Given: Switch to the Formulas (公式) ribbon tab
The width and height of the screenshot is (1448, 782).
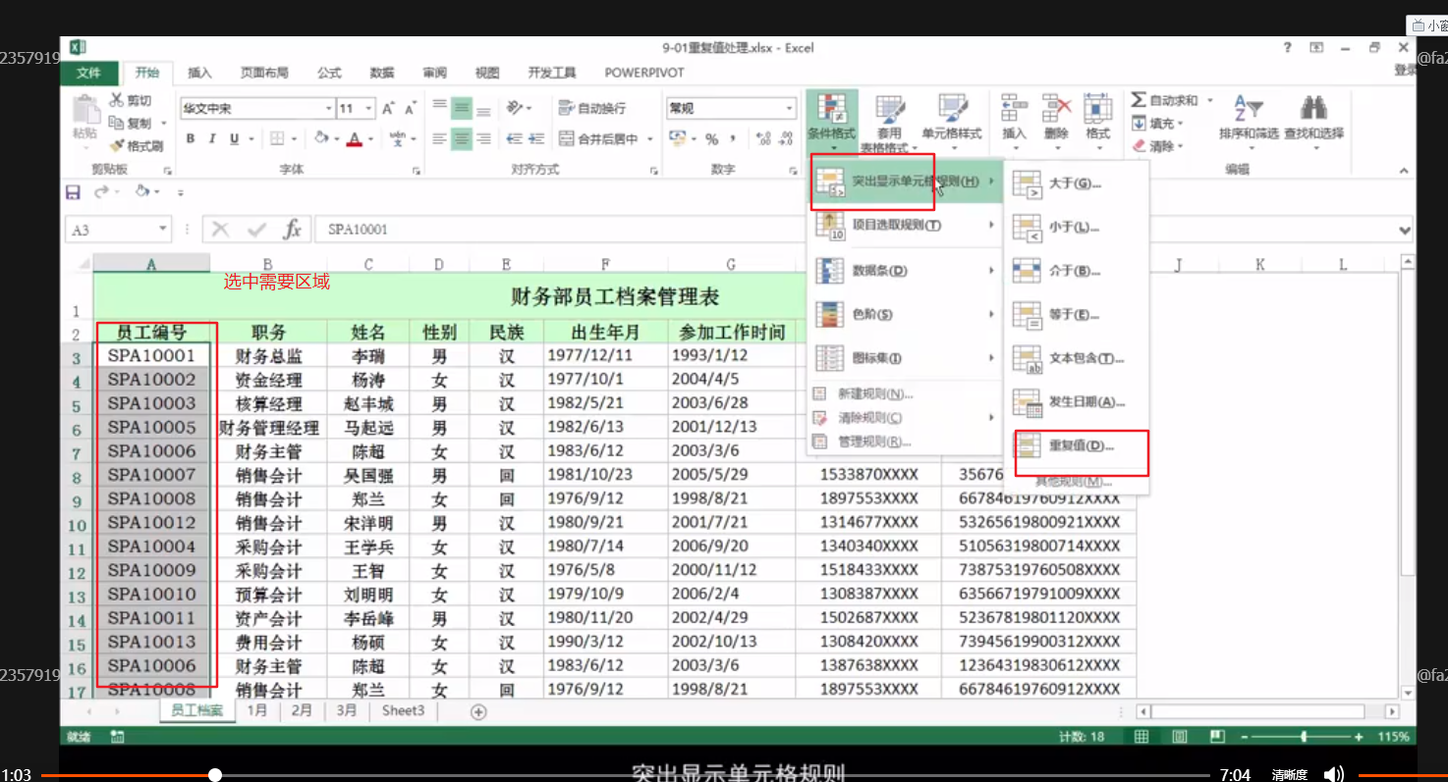Looking at the screenshot, I should (329, 73).
